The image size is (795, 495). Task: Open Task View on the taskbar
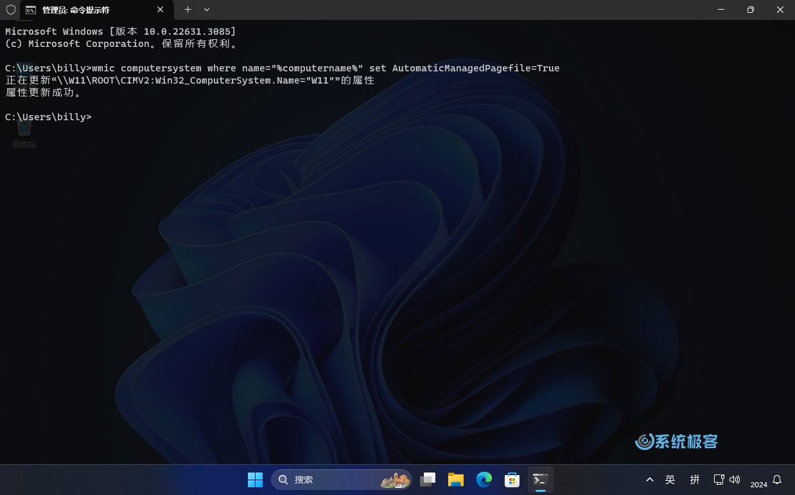coord(428,480)
